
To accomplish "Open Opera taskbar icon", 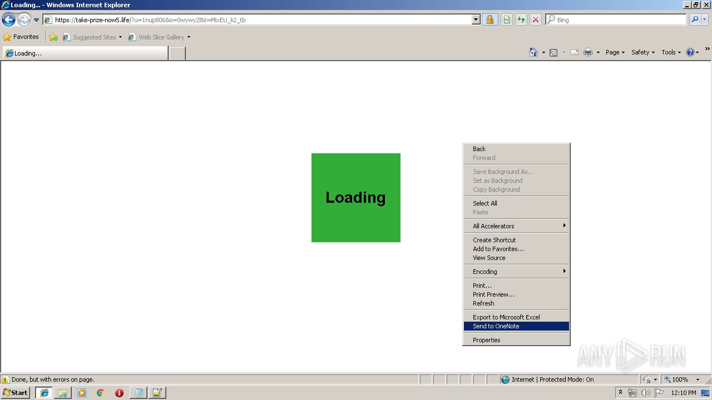I will [x=119, y=393].
